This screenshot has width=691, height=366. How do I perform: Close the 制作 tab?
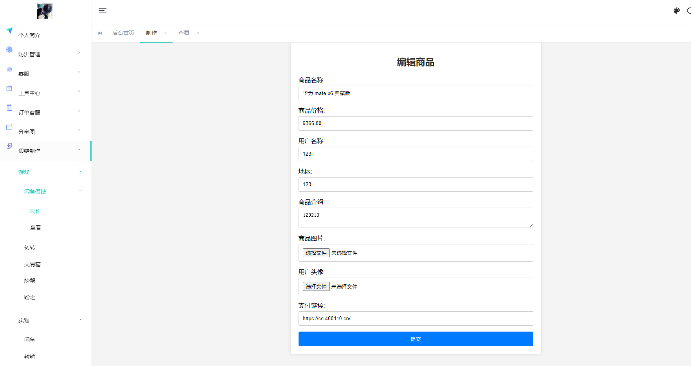click(x=166, y=33)
